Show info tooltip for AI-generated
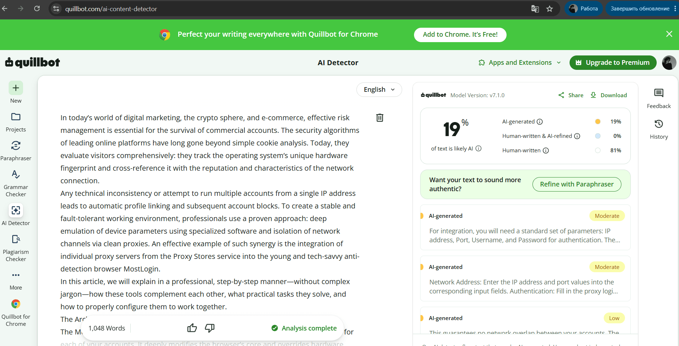The width and height of the screenshot is (679, 346). click(540, 122)
